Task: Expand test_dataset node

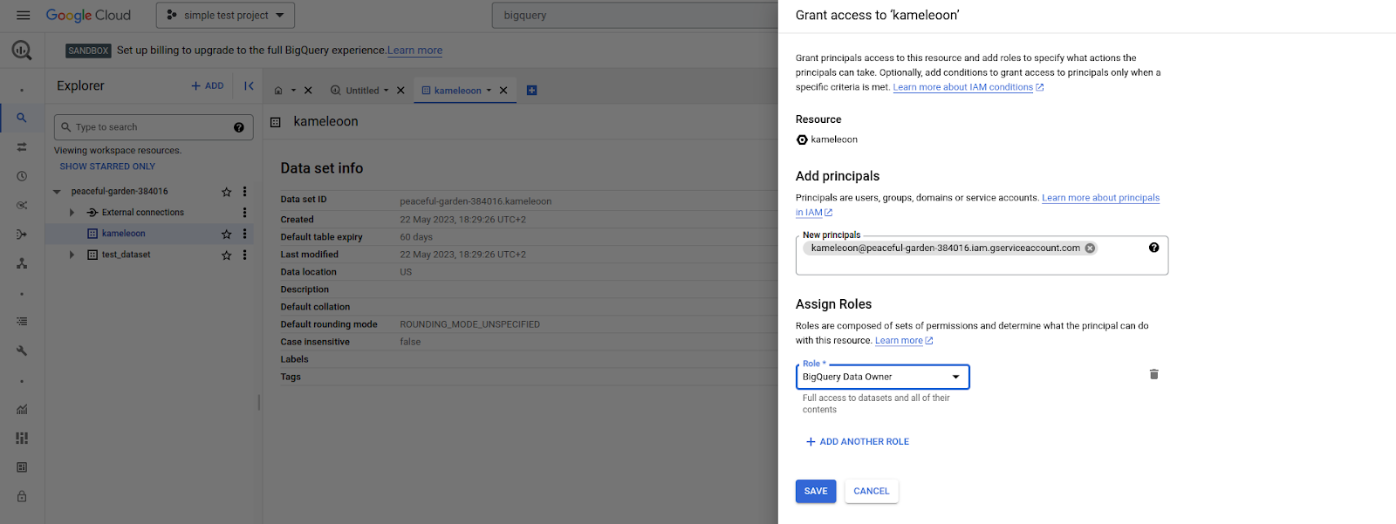Action: (x=72, y=255)
